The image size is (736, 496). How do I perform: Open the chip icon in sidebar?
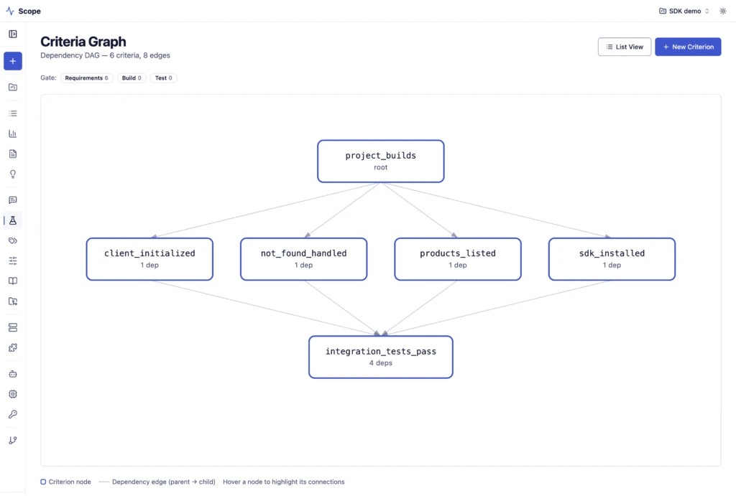click(x=13, y=394)
